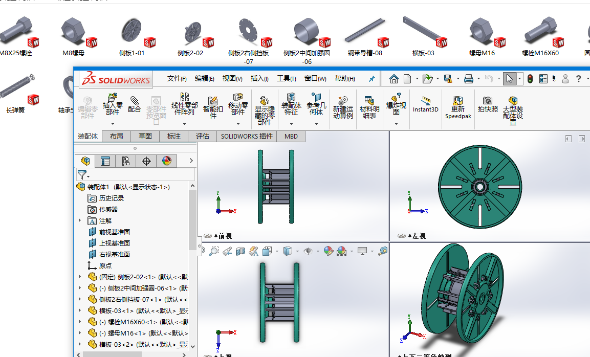Expand 螺栓M16X60<1> component node
Viewport: 590px width, 357px height.
(80, 322)
